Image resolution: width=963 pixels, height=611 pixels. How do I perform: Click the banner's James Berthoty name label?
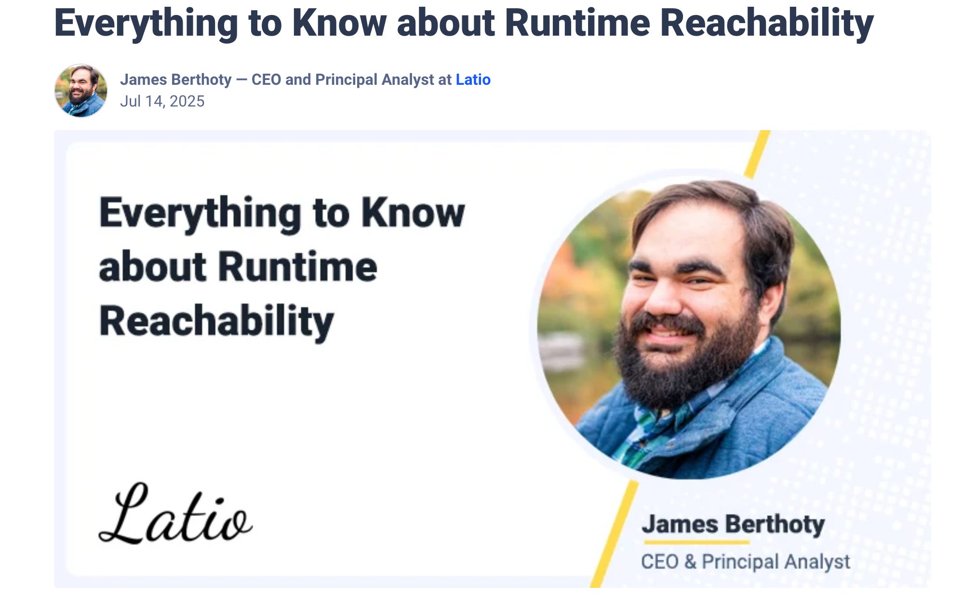click(x=733, y=524)
